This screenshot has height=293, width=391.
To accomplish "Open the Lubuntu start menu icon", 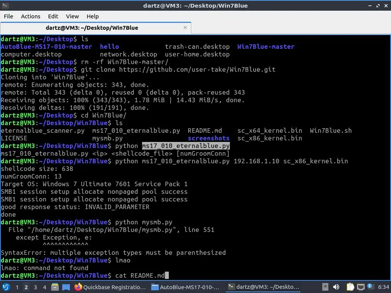I will pyautogui.click(x=6, y=287).
